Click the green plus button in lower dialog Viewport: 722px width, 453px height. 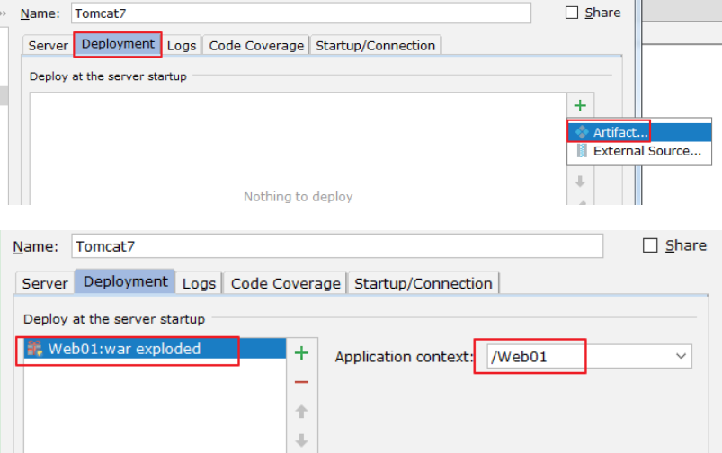(301, 353)
